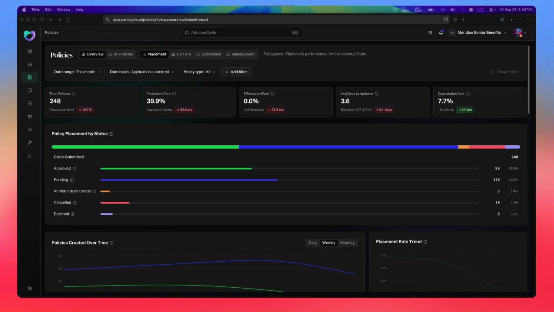This screenshot has height=312, width=554.
Task: Click the careCycle heart logo
Action: click(x=29, y=35)
